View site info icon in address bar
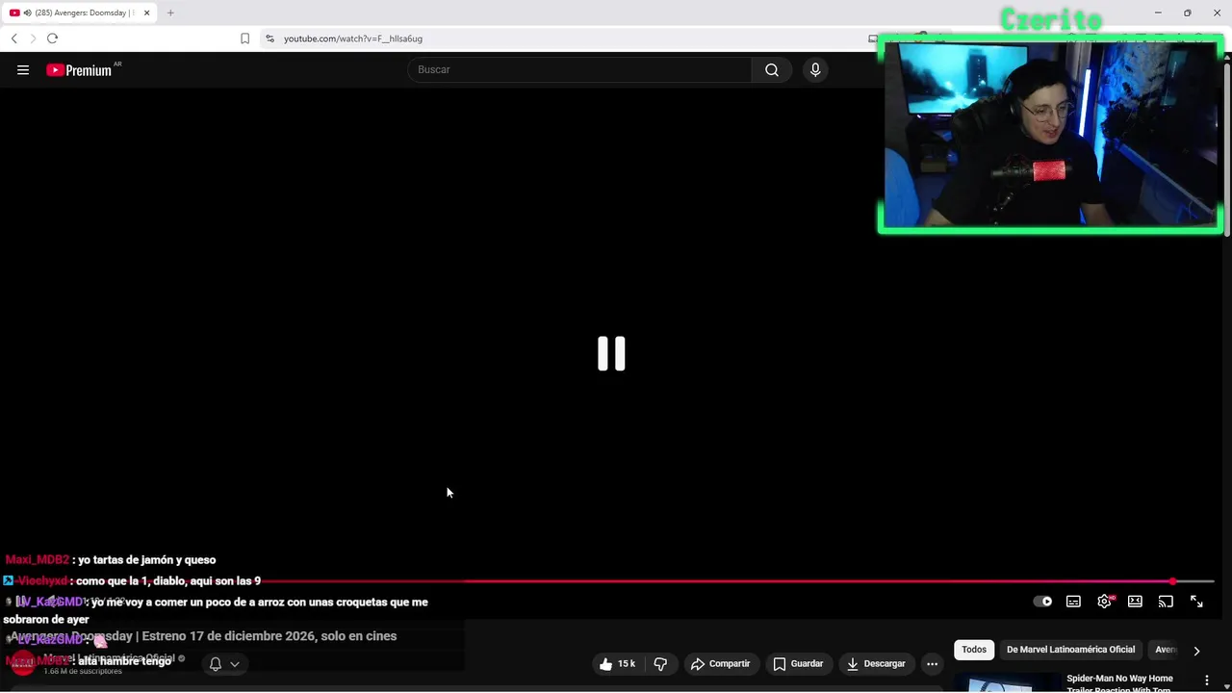The image size is (1232, 693). click(x=269, y=38)
